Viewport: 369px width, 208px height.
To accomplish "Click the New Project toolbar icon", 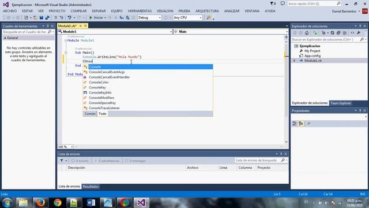I will 26,18.
